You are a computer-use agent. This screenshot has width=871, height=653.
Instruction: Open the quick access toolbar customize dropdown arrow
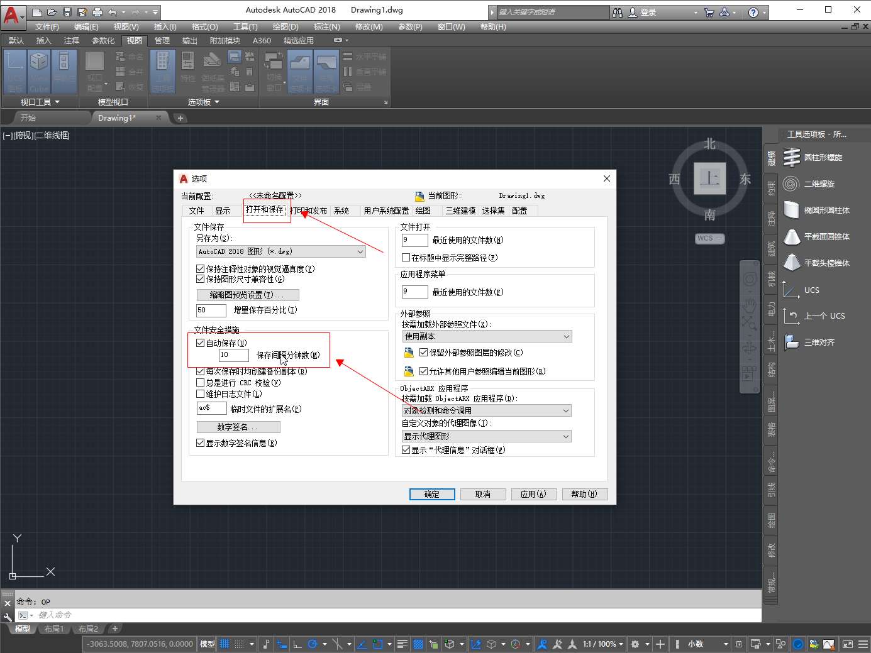(155, 12)
